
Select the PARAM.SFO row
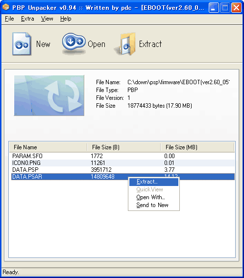[123, 156]
